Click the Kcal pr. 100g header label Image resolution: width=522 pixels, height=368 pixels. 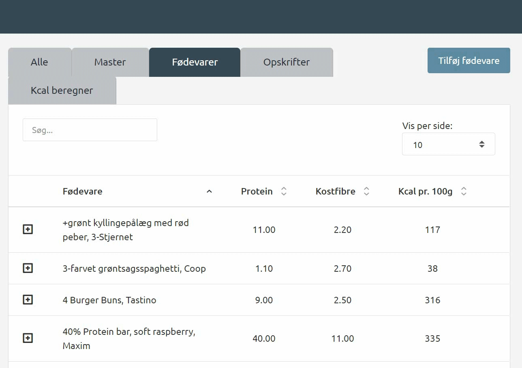click(x=425, y=191)
